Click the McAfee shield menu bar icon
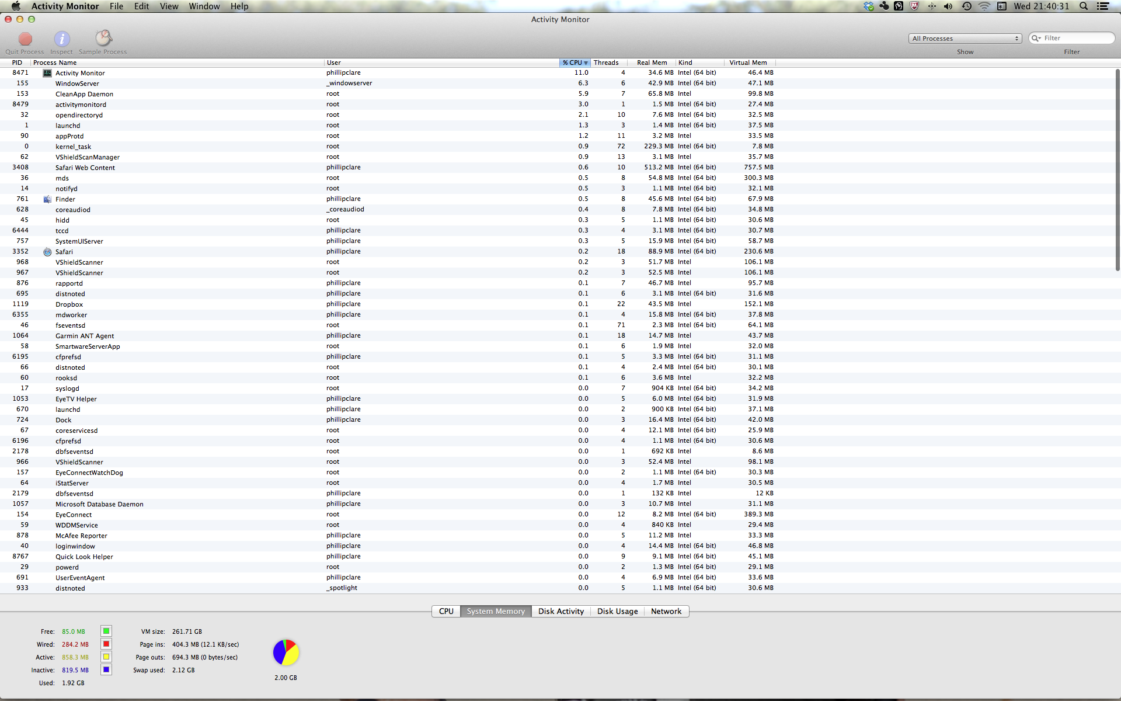The image size is (1121, 701). [x=914, y=6]
